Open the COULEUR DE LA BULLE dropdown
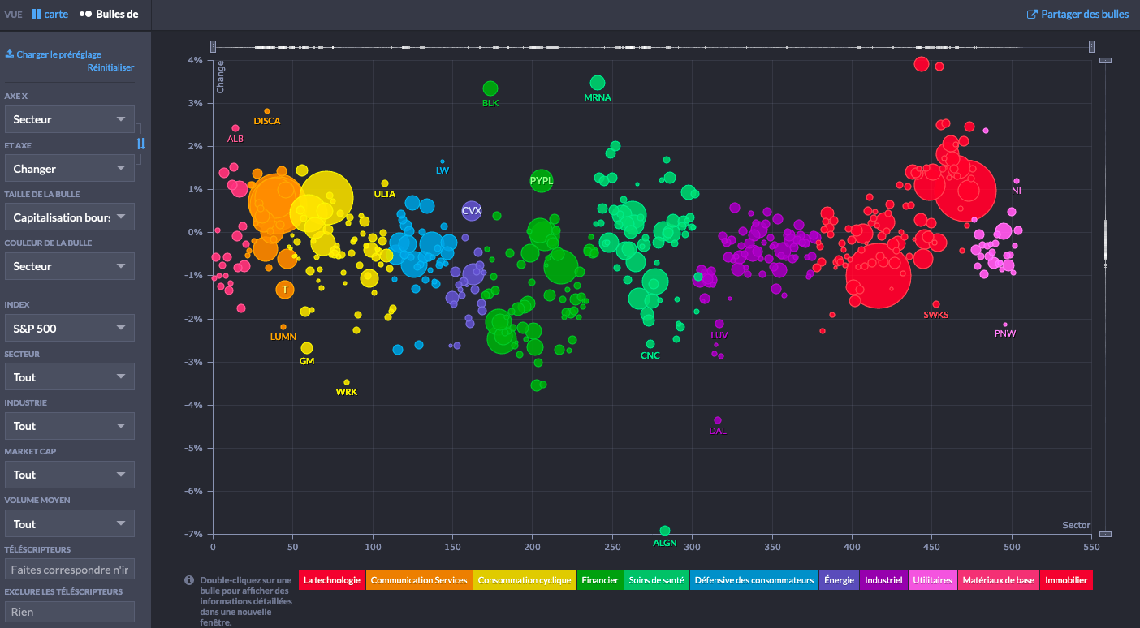Image resolution: width=1140 pixels, height=628 pixels. tap(70, 266)
